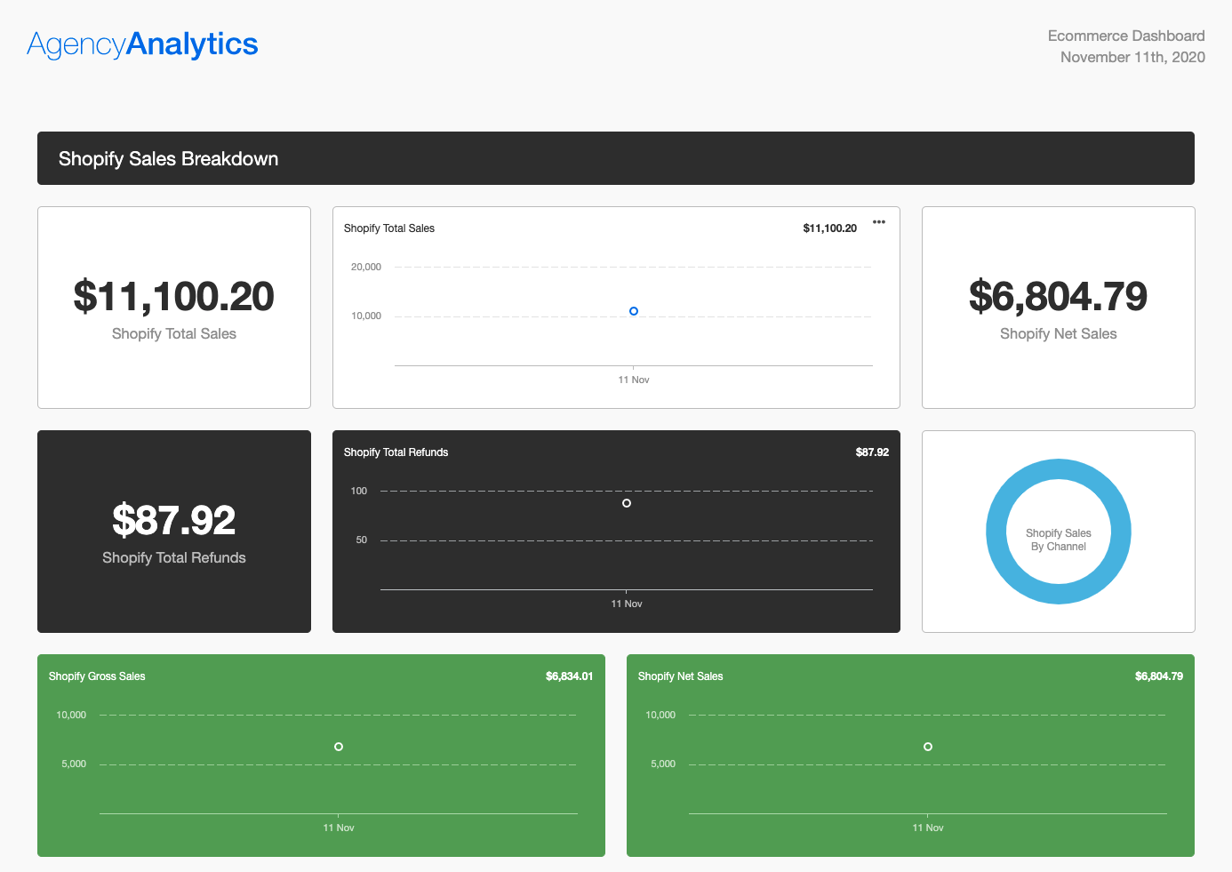Select the Shopify Sales Breakdown section header

(616, 158)
